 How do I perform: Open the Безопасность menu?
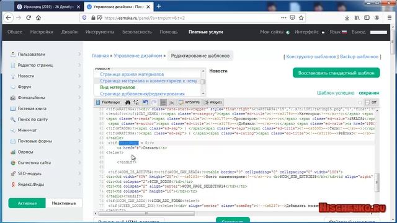click(137, 32)
